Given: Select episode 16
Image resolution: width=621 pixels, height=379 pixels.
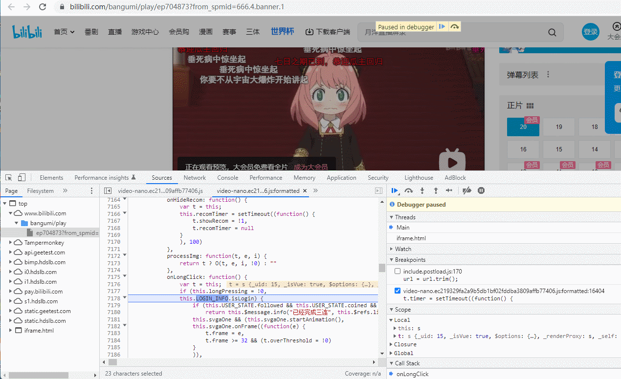Looking at the screenshot, I should pos(523,149).
